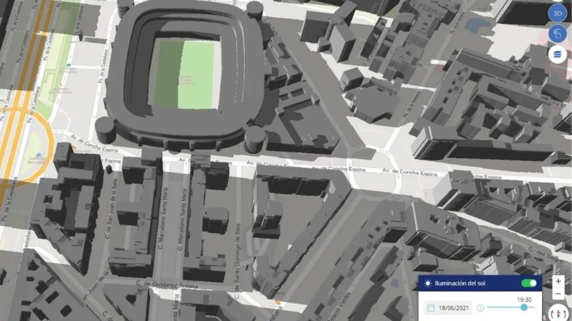The height and width of the screenshot is (321, 572).
Task: Disable the Iluminación del sol switch
Action: [x=529, y=283]
